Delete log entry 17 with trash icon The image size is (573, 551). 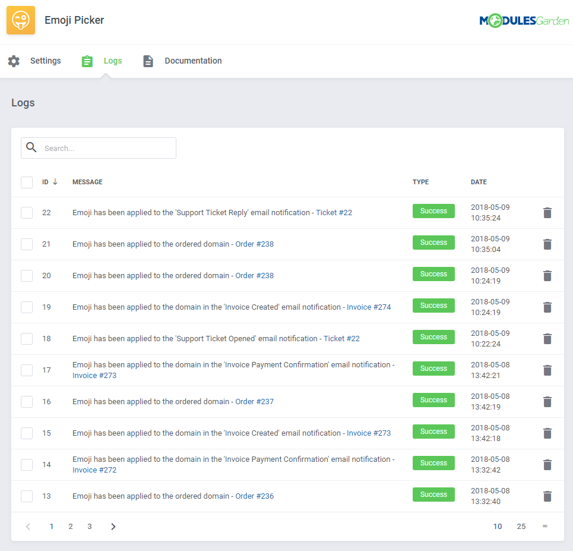click(547, 370)
